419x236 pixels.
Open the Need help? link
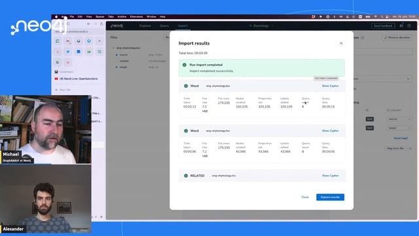[x=401, y=138]
